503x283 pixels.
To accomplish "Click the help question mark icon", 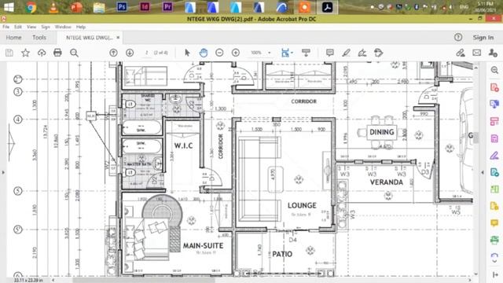I will [458, 37].
